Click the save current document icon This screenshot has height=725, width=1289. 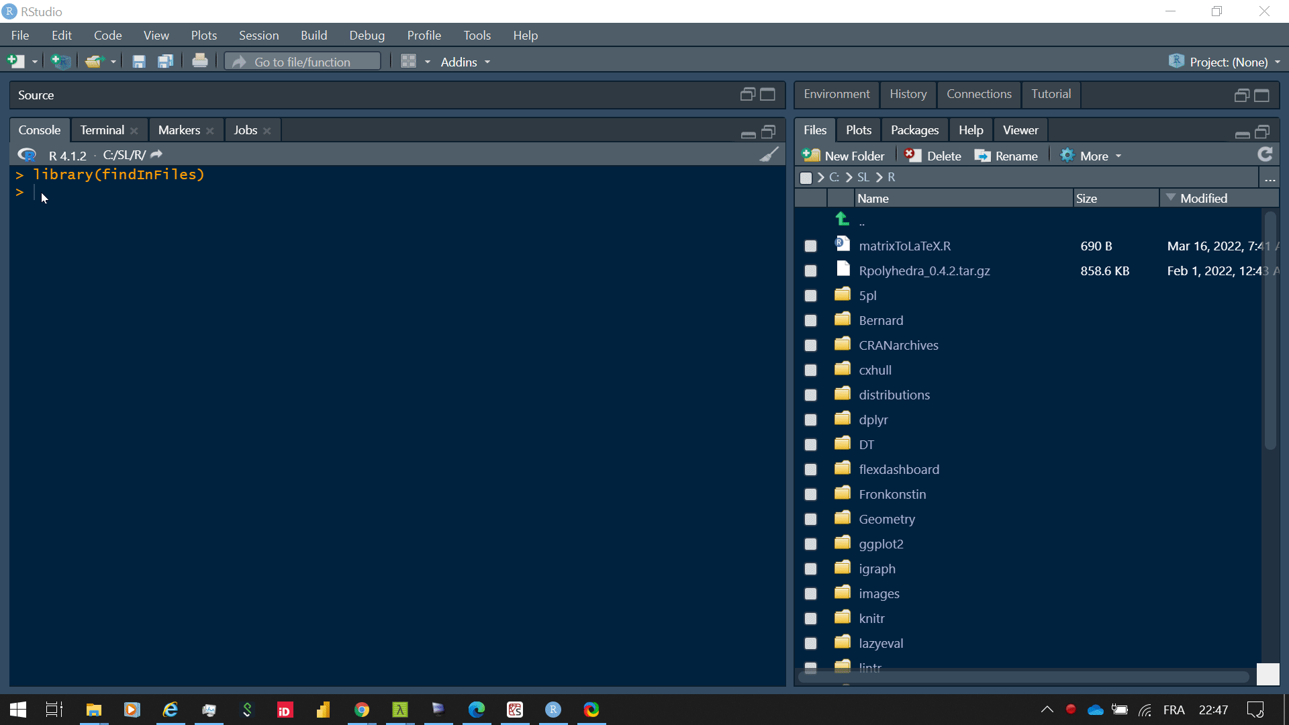pos(139,62)
